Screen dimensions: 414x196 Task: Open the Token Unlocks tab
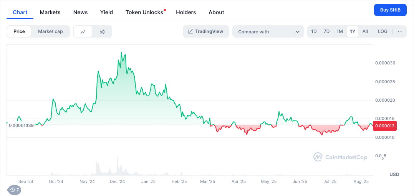(x=144, y=12)
